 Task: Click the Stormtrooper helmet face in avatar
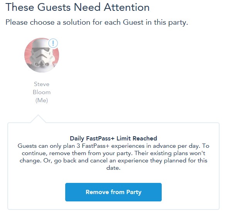coord(42,57)
